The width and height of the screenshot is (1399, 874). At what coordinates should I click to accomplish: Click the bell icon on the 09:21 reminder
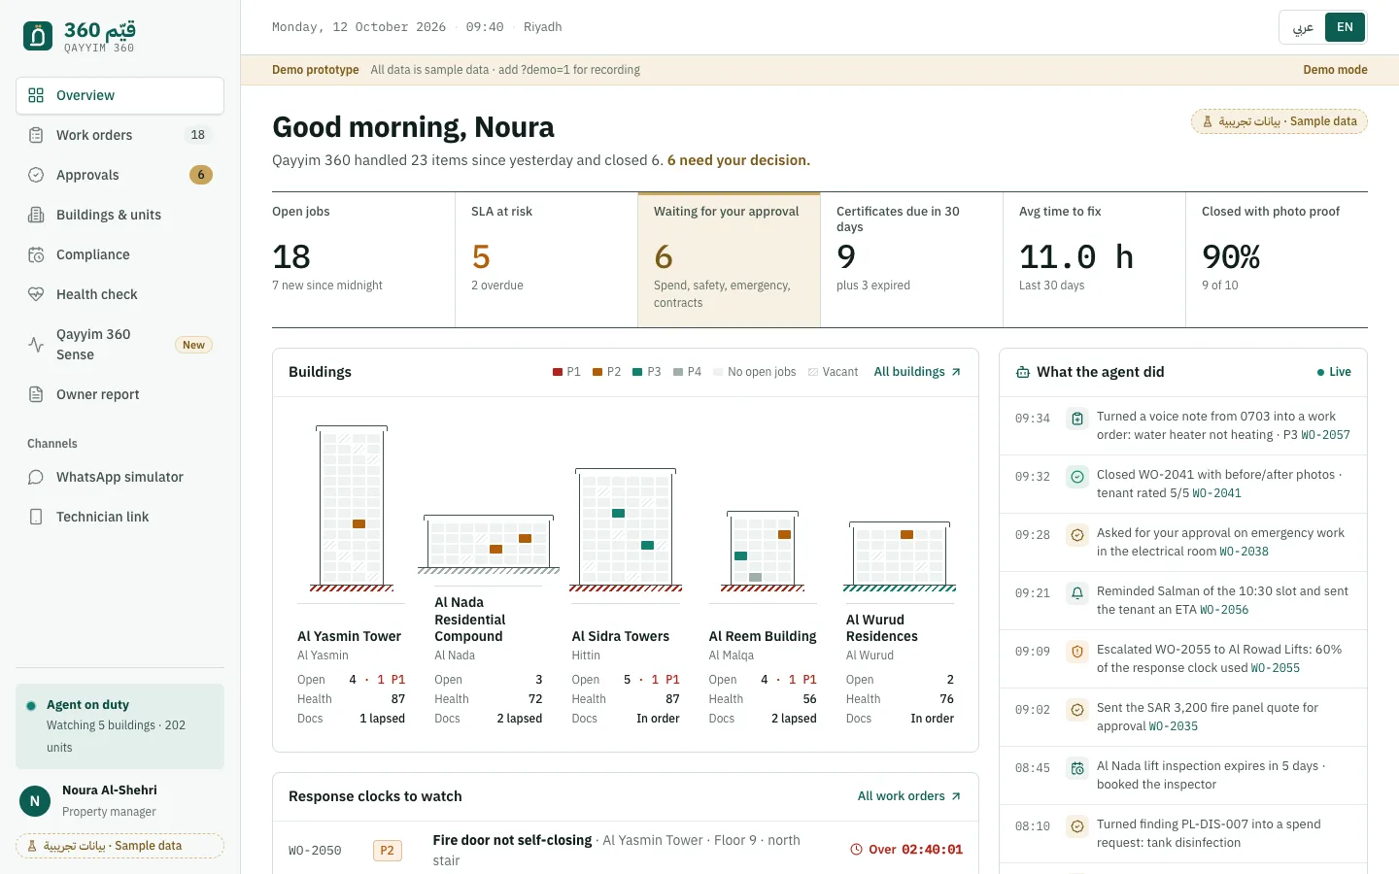(x=1077, y=593)
